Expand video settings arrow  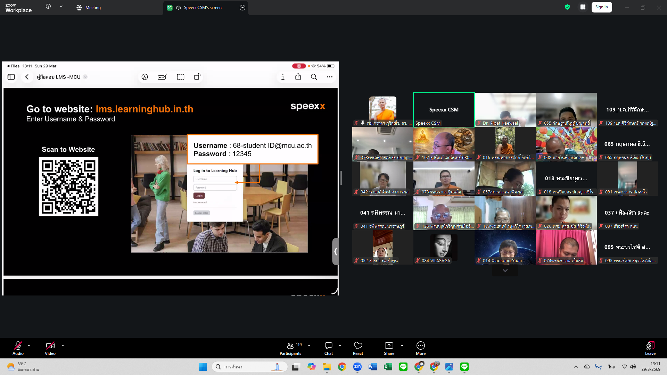tap(63, 345)
